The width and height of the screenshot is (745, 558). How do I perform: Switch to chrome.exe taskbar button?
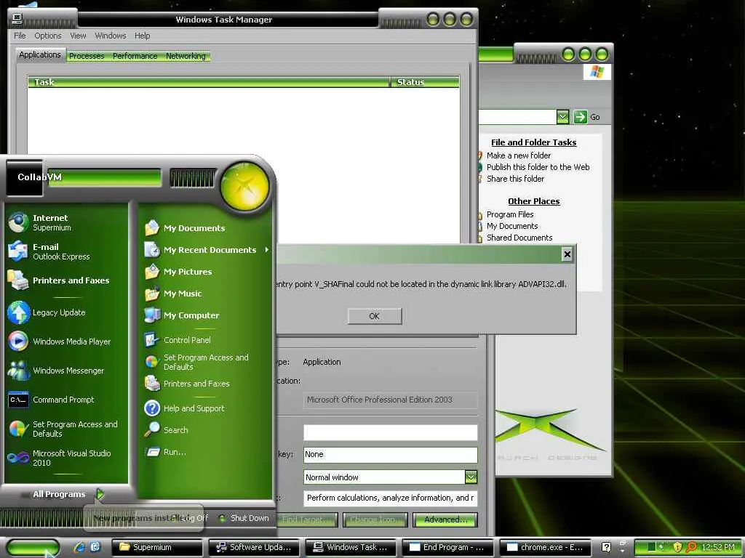point(545,547)
